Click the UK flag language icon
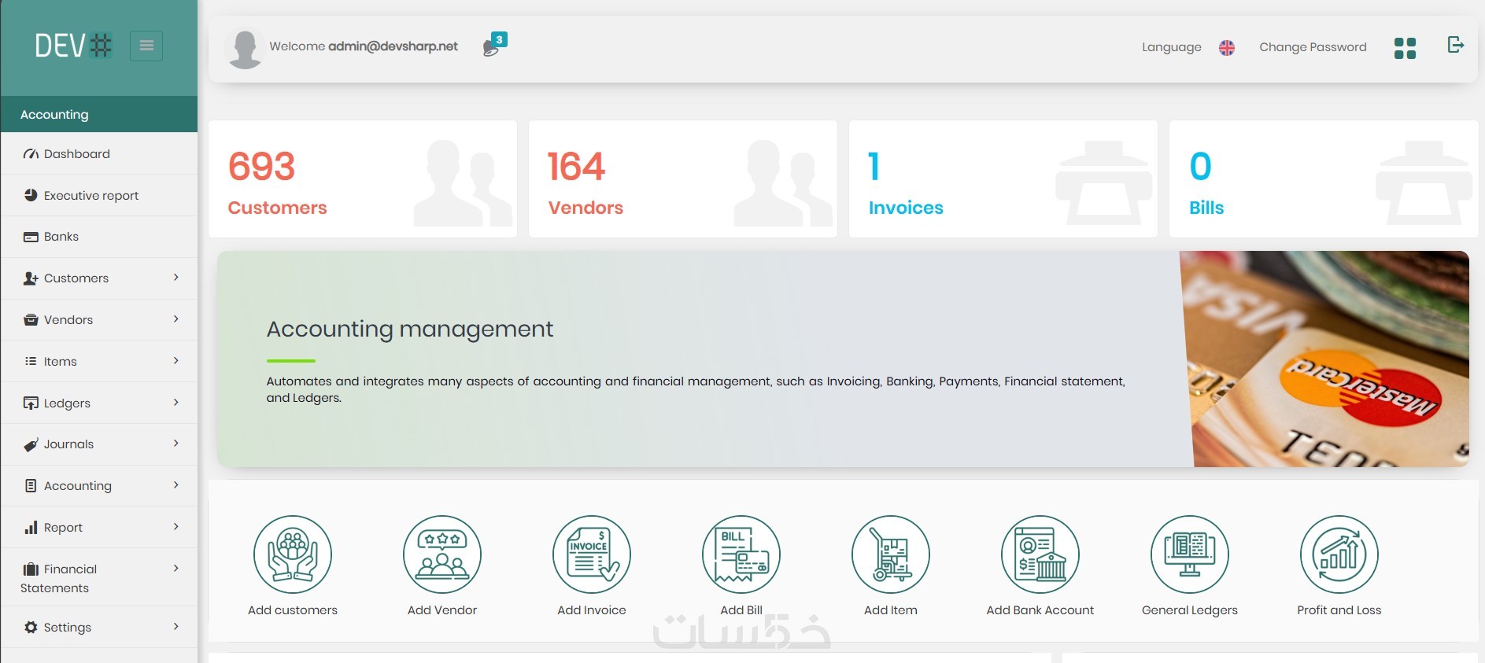Screen dimensions: 1485x663 [x=1227, y=47]
